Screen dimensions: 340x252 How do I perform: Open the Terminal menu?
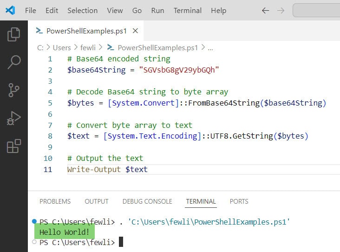[x=188, y=10]
